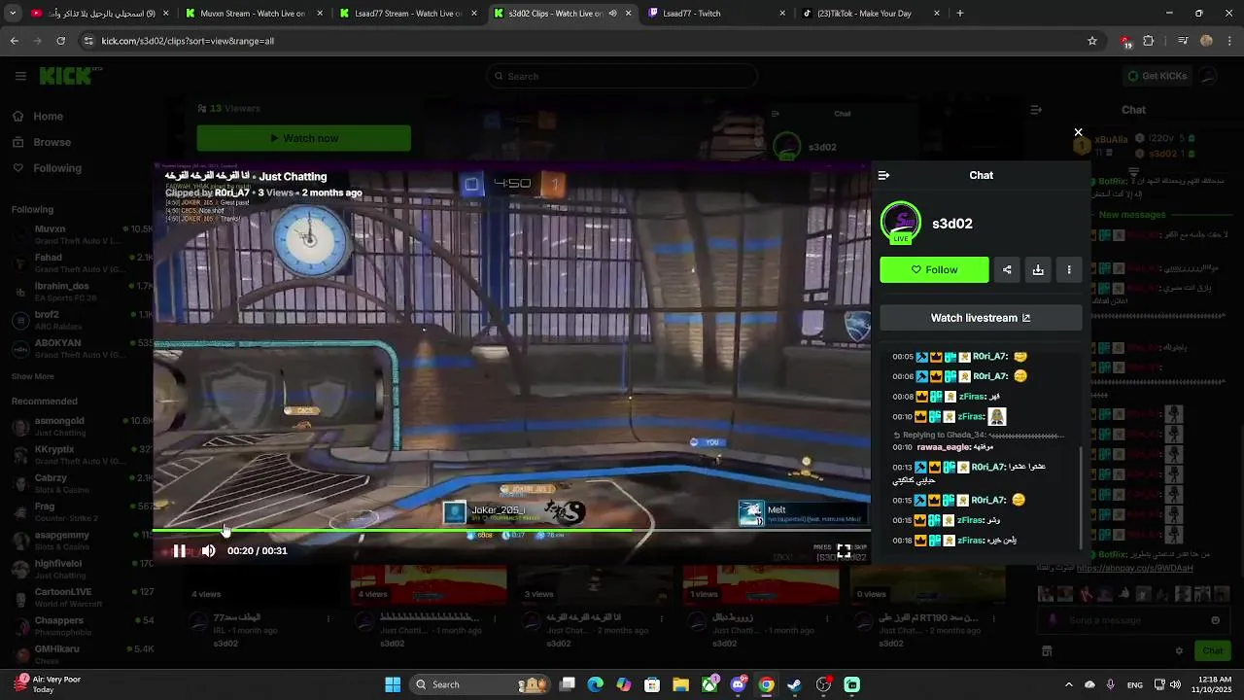The image size is (1244, 700).
Task: Toggle the Kick sidebar hamburger menu
Action: (x=20, y=76)
